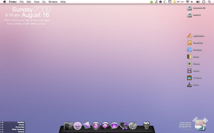Click the circular spinner menu bar icon
214x133 pixels.
165,2
